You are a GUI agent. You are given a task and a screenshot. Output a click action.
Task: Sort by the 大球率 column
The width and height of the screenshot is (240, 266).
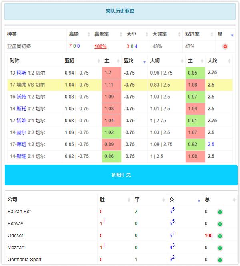click(166, 34)
